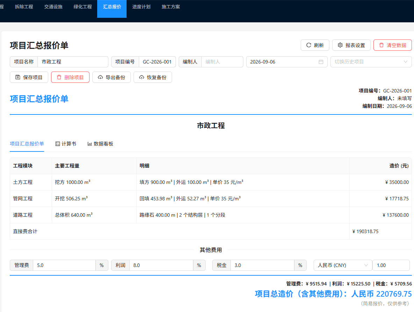Click the cost value ¥ 137600.00
414x312 pixels.
(x=395, y=215)
